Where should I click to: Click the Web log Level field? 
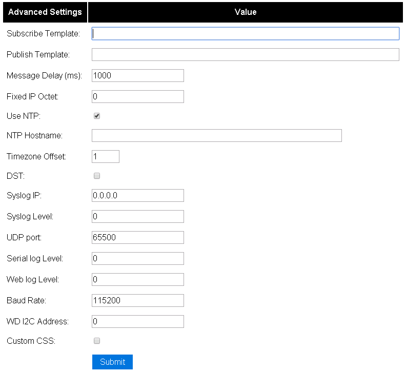tap(138, 280)
